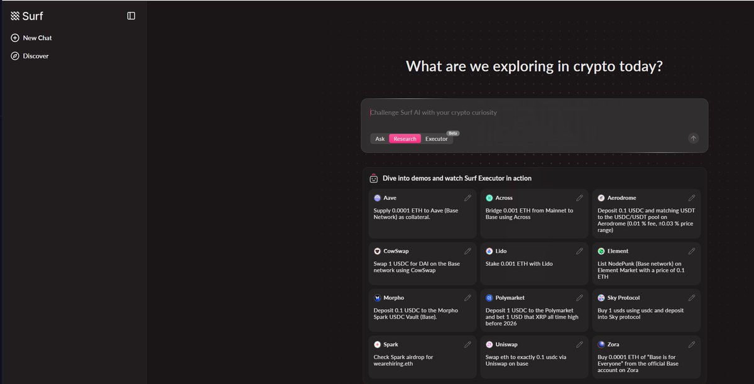Edit the CowSwap demo prompt via the pencil icon
This screenshot has width=754, height=384.
tap(467, 251)
